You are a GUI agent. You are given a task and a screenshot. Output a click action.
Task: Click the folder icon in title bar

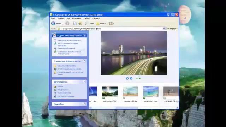51,14
